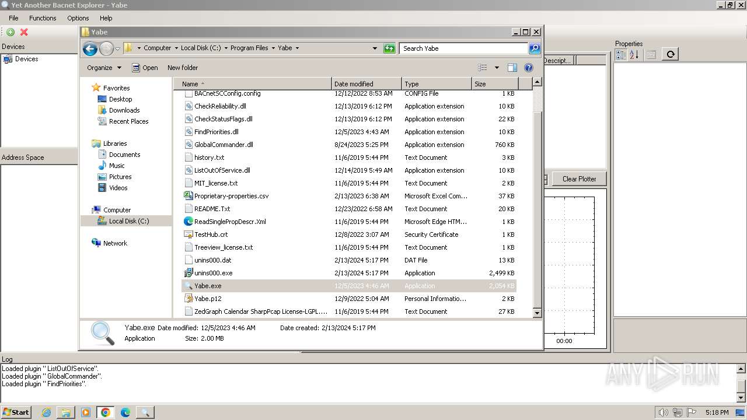Select GlobalCommander.dll file
This screenshot has height=420, width=747.
point(349,145)
